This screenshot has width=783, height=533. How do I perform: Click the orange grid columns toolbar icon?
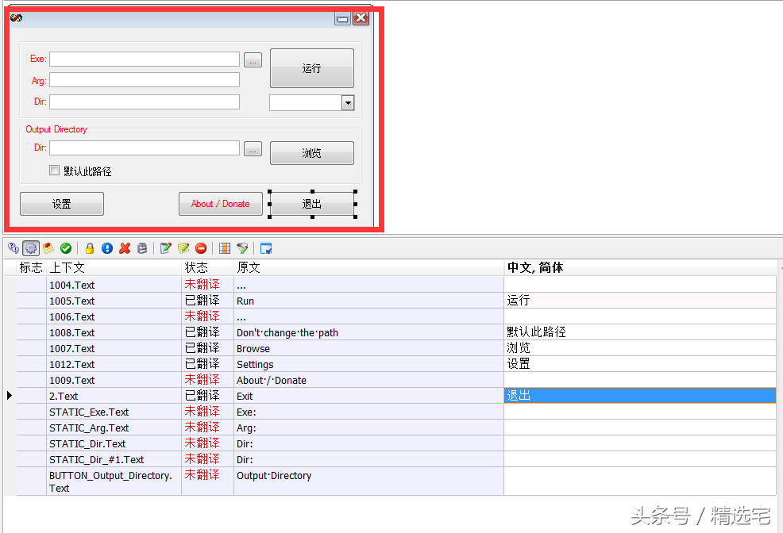[225, 247]
